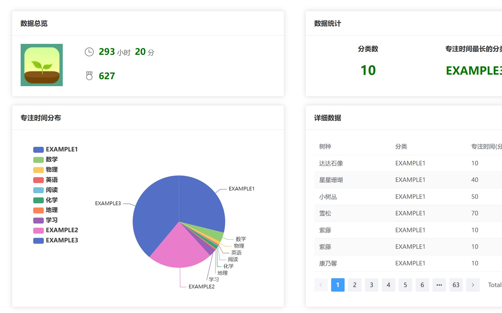
Task: Click the 星星珊瑚 table row
Action: (408, 180)
